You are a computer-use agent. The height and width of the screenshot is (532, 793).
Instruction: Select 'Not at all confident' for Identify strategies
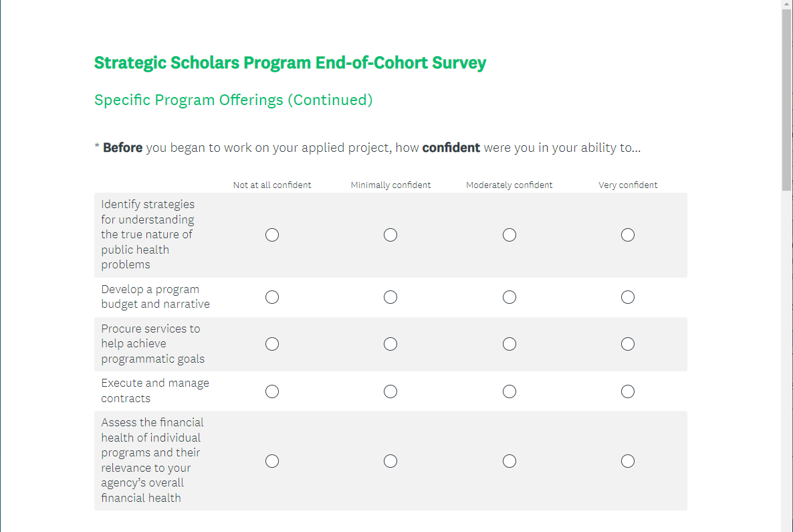pyautogui.click(x=272, y=235)
